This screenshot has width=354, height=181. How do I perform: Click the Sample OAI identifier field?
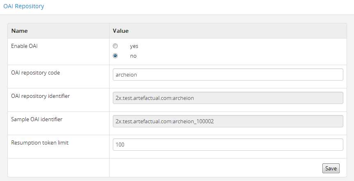(228, 121)
